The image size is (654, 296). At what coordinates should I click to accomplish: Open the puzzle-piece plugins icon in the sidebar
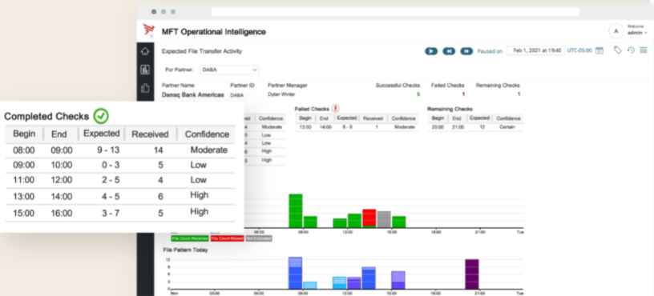pyautogui.click(x=145, y=88)
